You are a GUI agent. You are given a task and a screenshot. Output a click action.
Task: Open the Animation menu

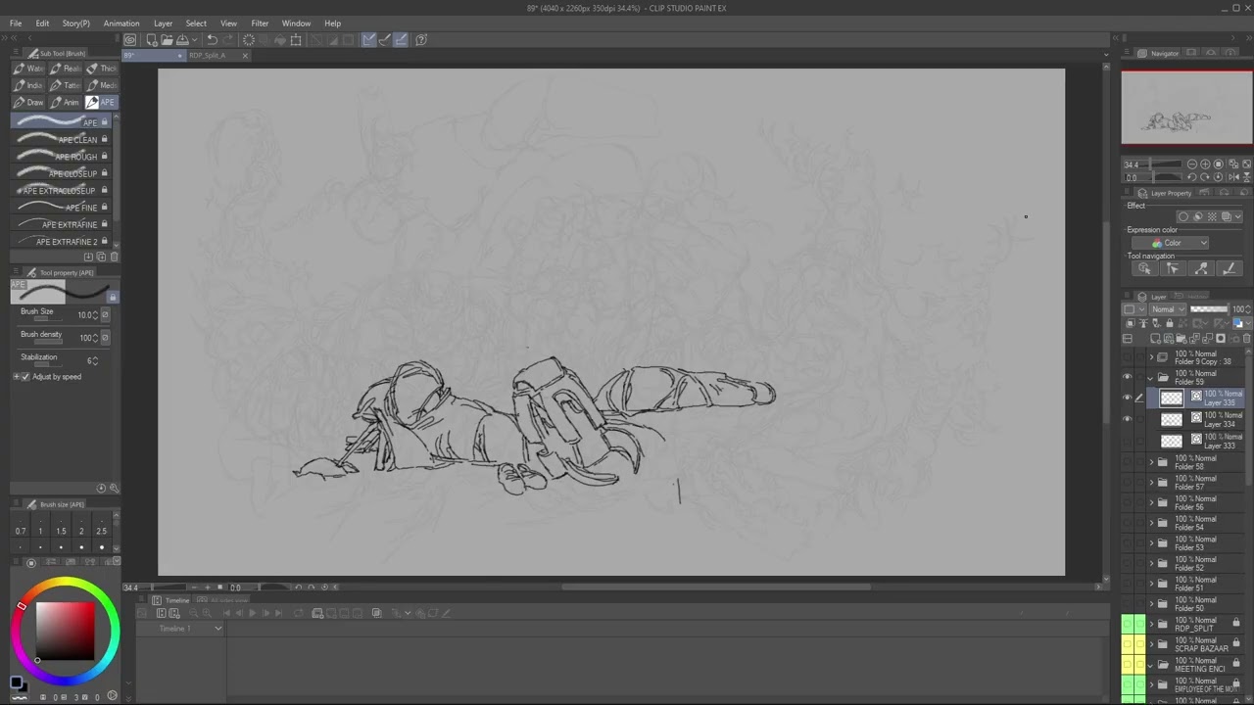tap(121, 23)
